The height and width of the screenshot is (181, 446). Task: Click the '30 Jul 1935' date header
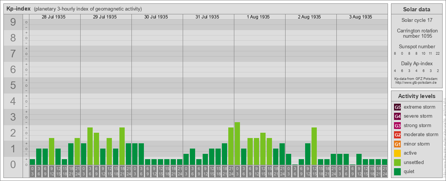coord(156,17)
